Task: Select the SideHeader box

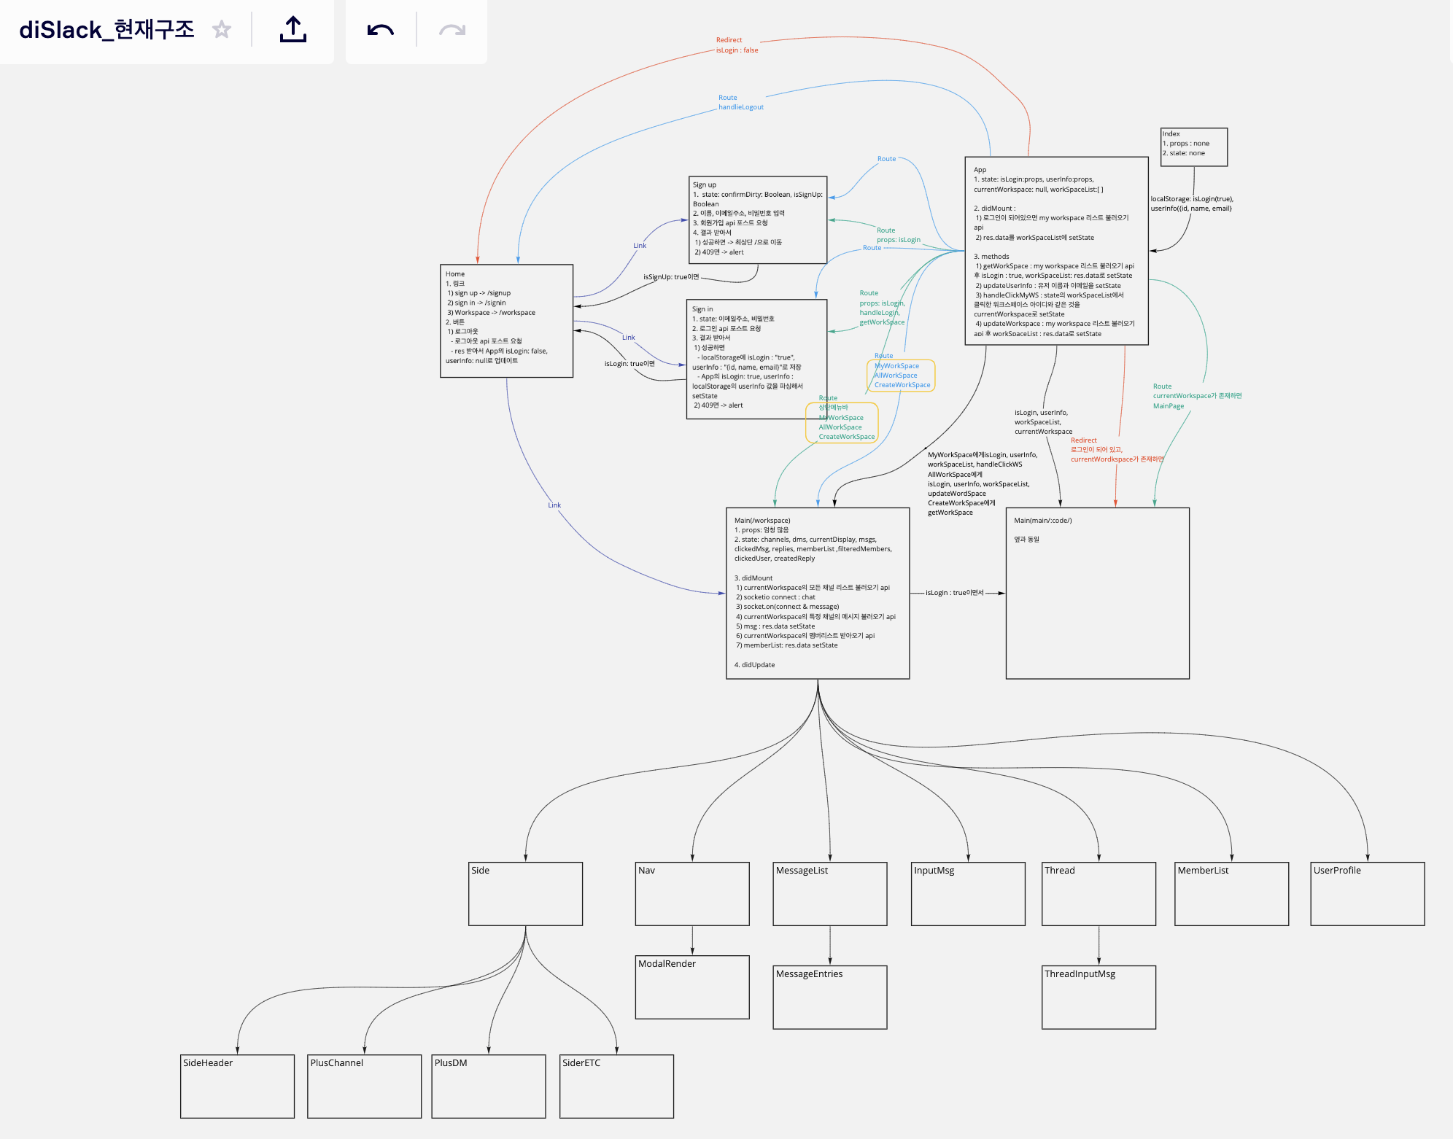Action: coord(237,1086)
